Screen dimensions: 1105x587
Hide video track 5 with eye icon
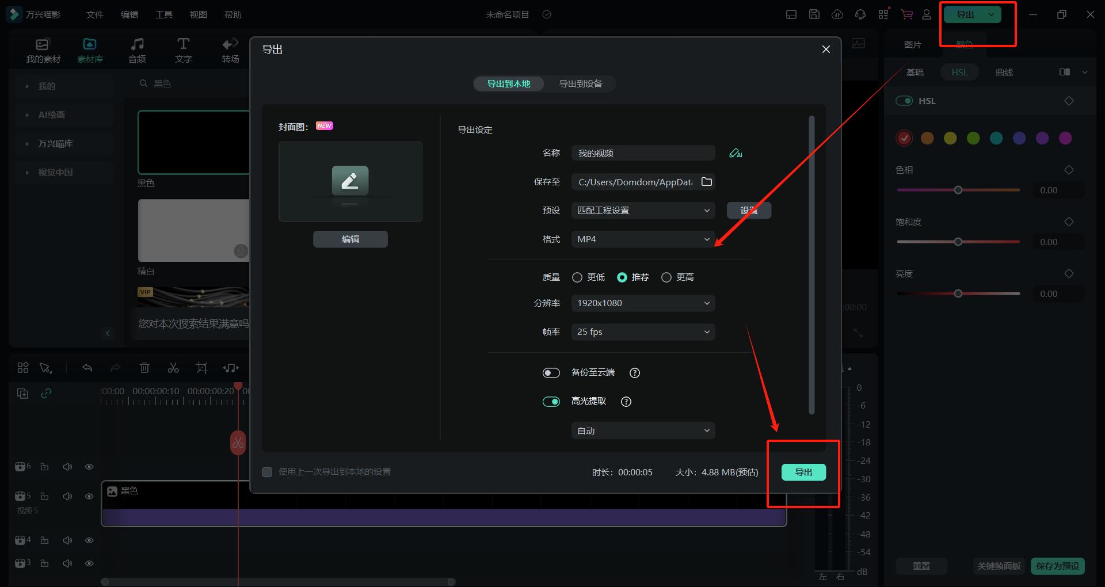tap(89, 496)
